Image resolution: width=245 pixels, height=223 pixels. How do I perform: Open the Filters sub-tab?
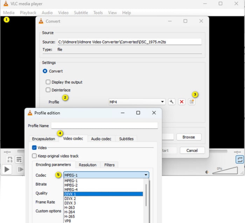click(x=109, y=165)
